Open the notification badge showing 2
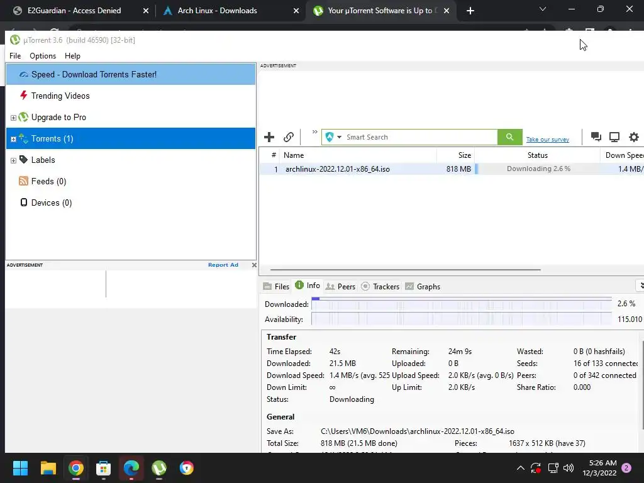 click(626, 468)
